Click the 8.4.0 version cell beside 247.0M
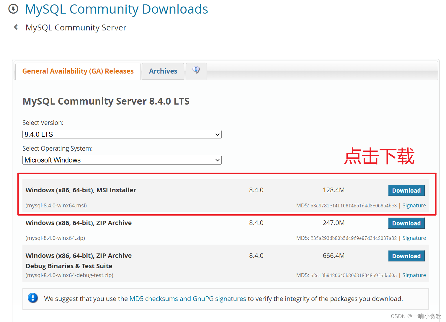This screenshot has height=322, width=446. 256,223
